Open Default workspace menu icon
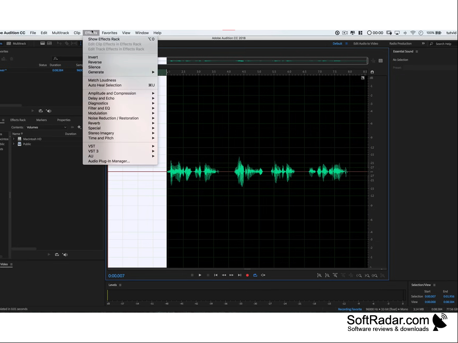 pyautogui.click(x=346, y=43)
